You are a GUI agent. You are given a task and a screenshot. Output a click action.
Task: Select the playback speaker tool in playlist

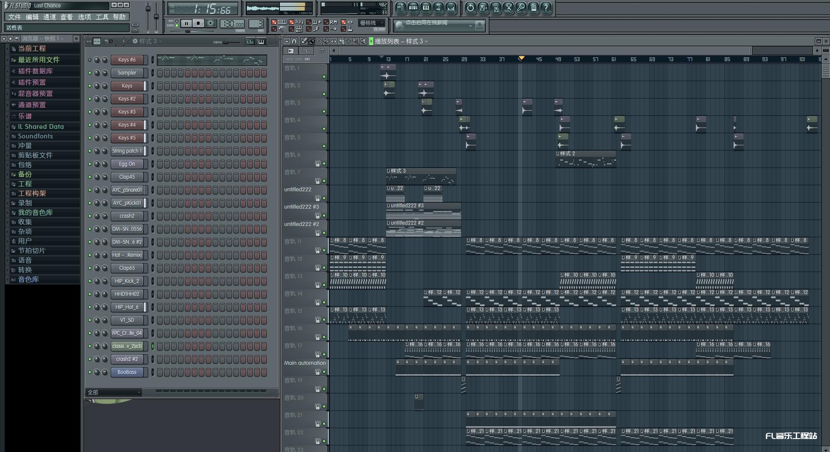[363, 41]
